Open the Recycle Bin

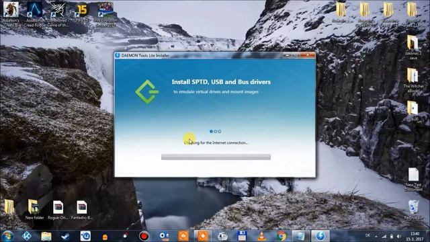coord(414,210)
